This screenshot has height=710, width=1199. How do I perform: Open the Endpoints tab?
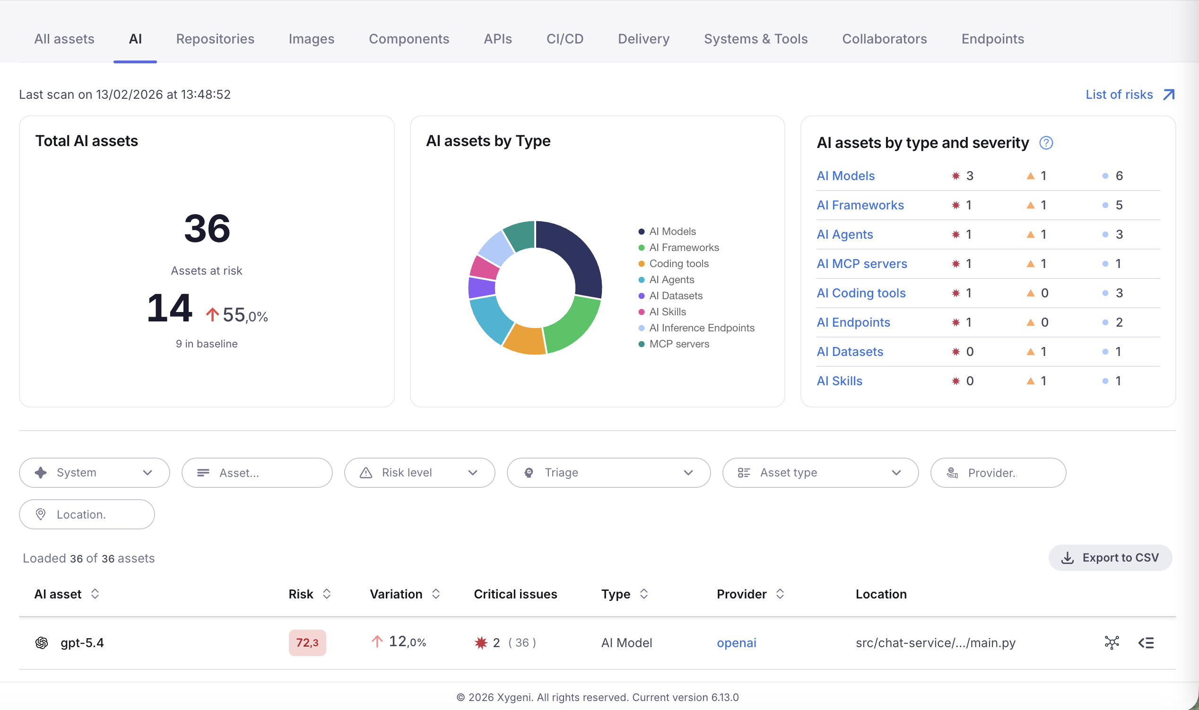click(993, 39)
